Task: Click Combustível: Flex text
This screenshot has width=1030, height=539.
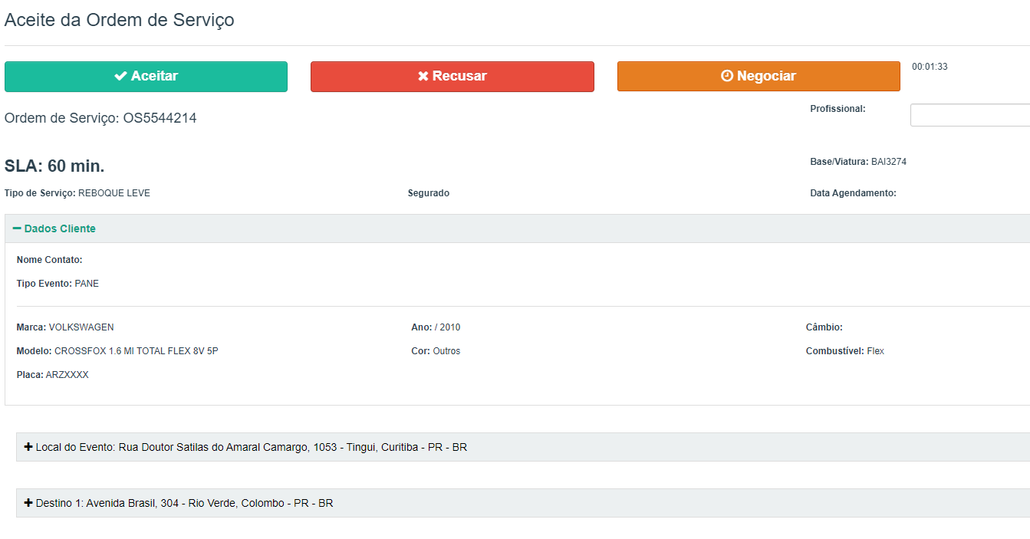Action: 845,351
